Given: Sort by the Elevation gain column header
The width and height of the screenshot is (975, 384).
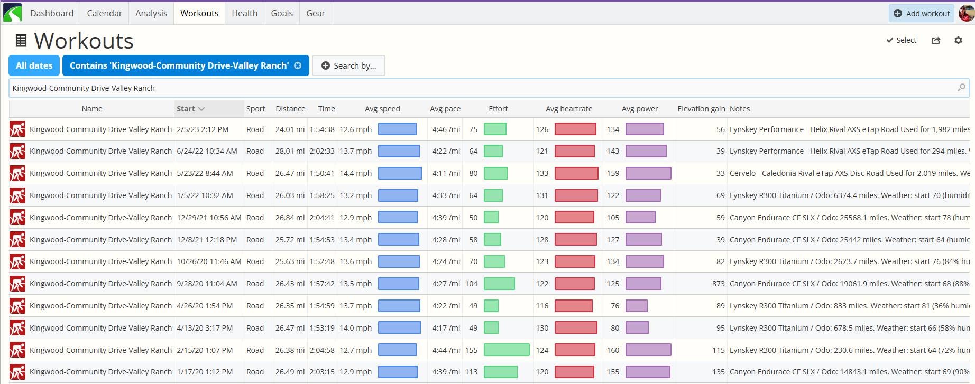Looking at the screenshot, I should click(701, 109).
